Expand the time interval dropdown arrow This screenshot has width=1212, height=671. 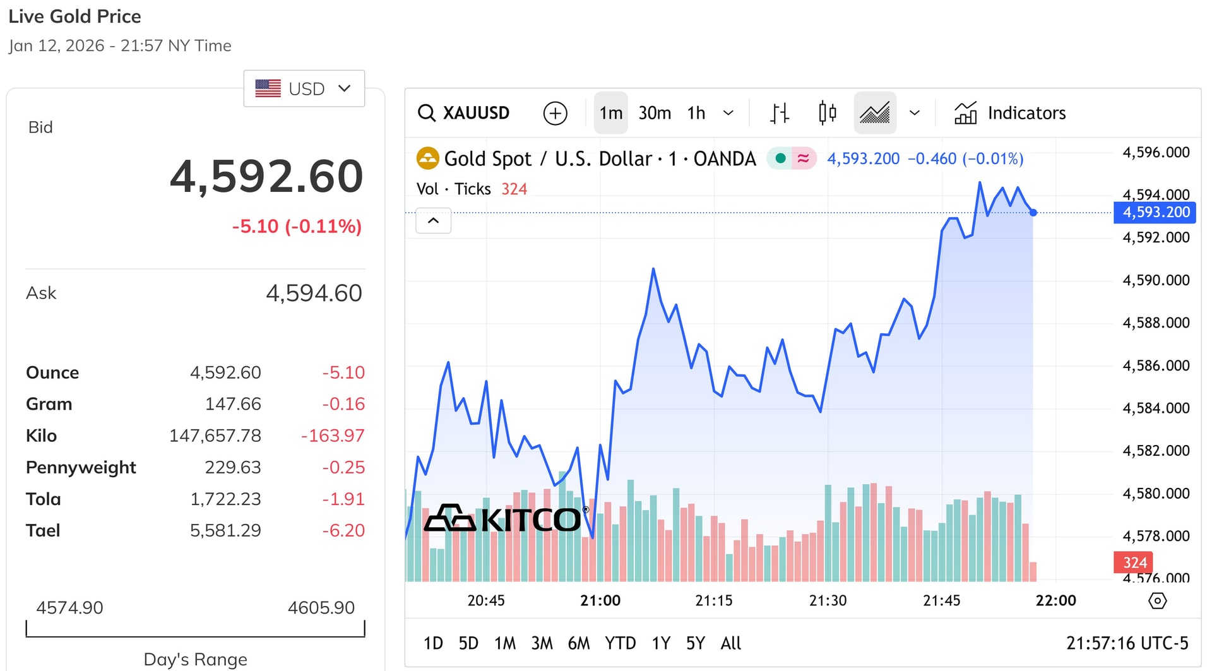tap(728, 113)
